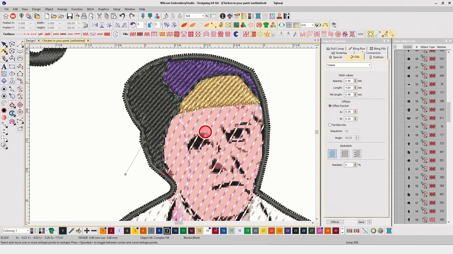Screen dimensions: 453x254
Task: Open the Stitch menu
Action: click(x=90, y=9)
